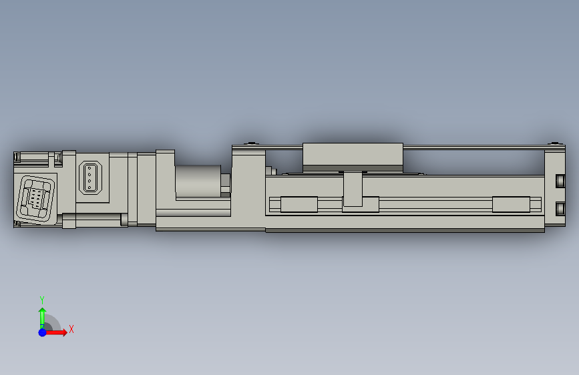Select the four-pin connector on the motor side

click(x=90, y=178)
